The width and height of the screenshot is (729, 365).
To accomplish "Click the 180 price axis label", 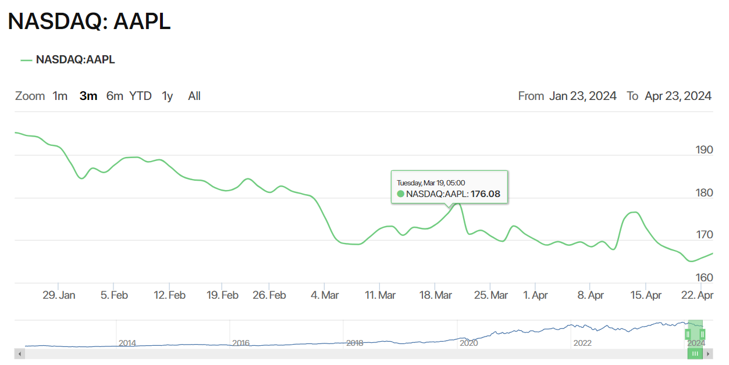I will 705,192.
